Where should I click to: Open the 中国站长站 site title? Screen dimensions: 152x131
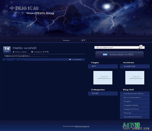24,8
